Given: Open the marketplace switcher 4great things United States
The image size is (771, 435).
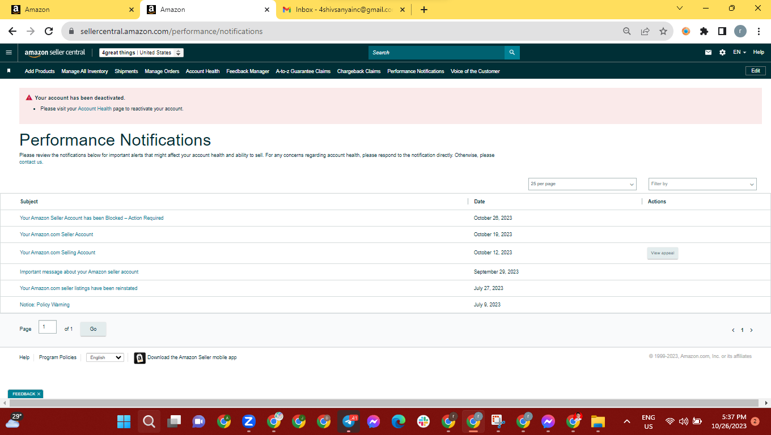Looking at the screenshot, I should click(x=141, y=53).
